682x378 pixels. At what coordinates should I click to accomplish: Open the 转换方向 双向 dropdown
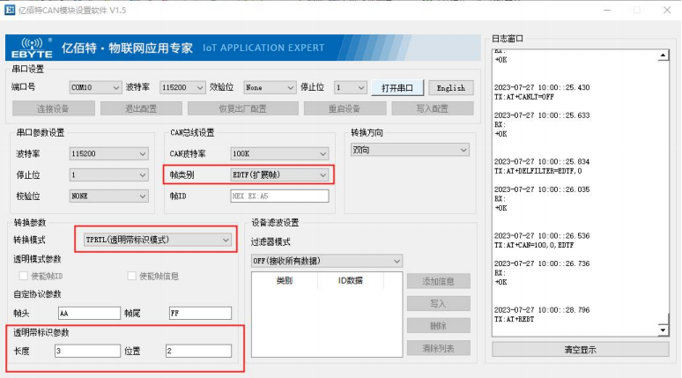411,151
